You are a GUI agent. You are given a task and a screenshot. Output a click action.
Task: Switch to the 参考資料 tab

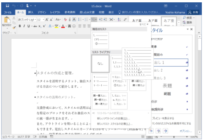click(70, 12)
